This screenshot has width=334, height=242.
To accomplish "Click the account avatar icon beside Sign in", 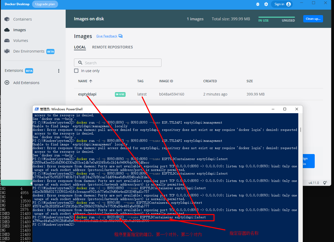I will (x=288, y=4).
